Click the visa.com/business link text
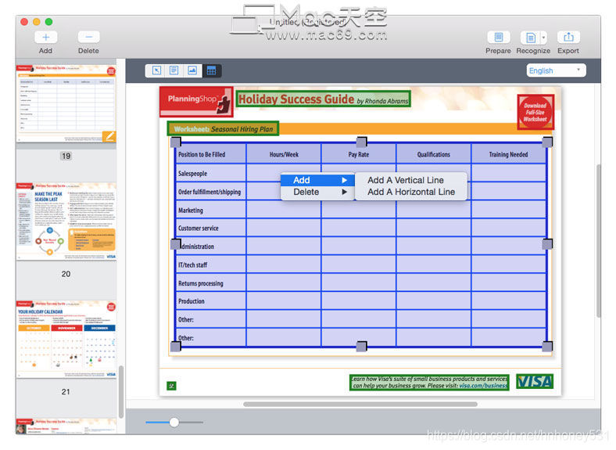Image resolution: width=616 pixels, height=450 pixels. (483, 386)
